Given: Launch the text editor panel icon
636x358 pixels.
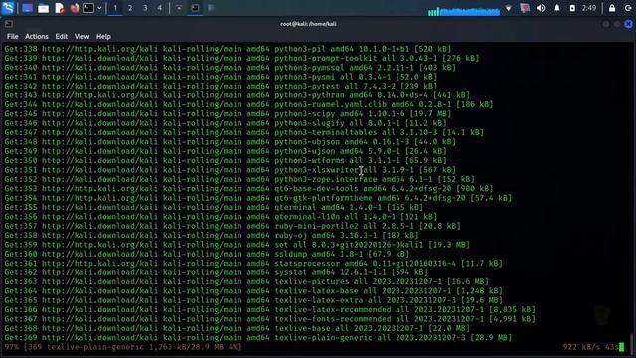Looking at the screenshot, I should coord(60,8).
